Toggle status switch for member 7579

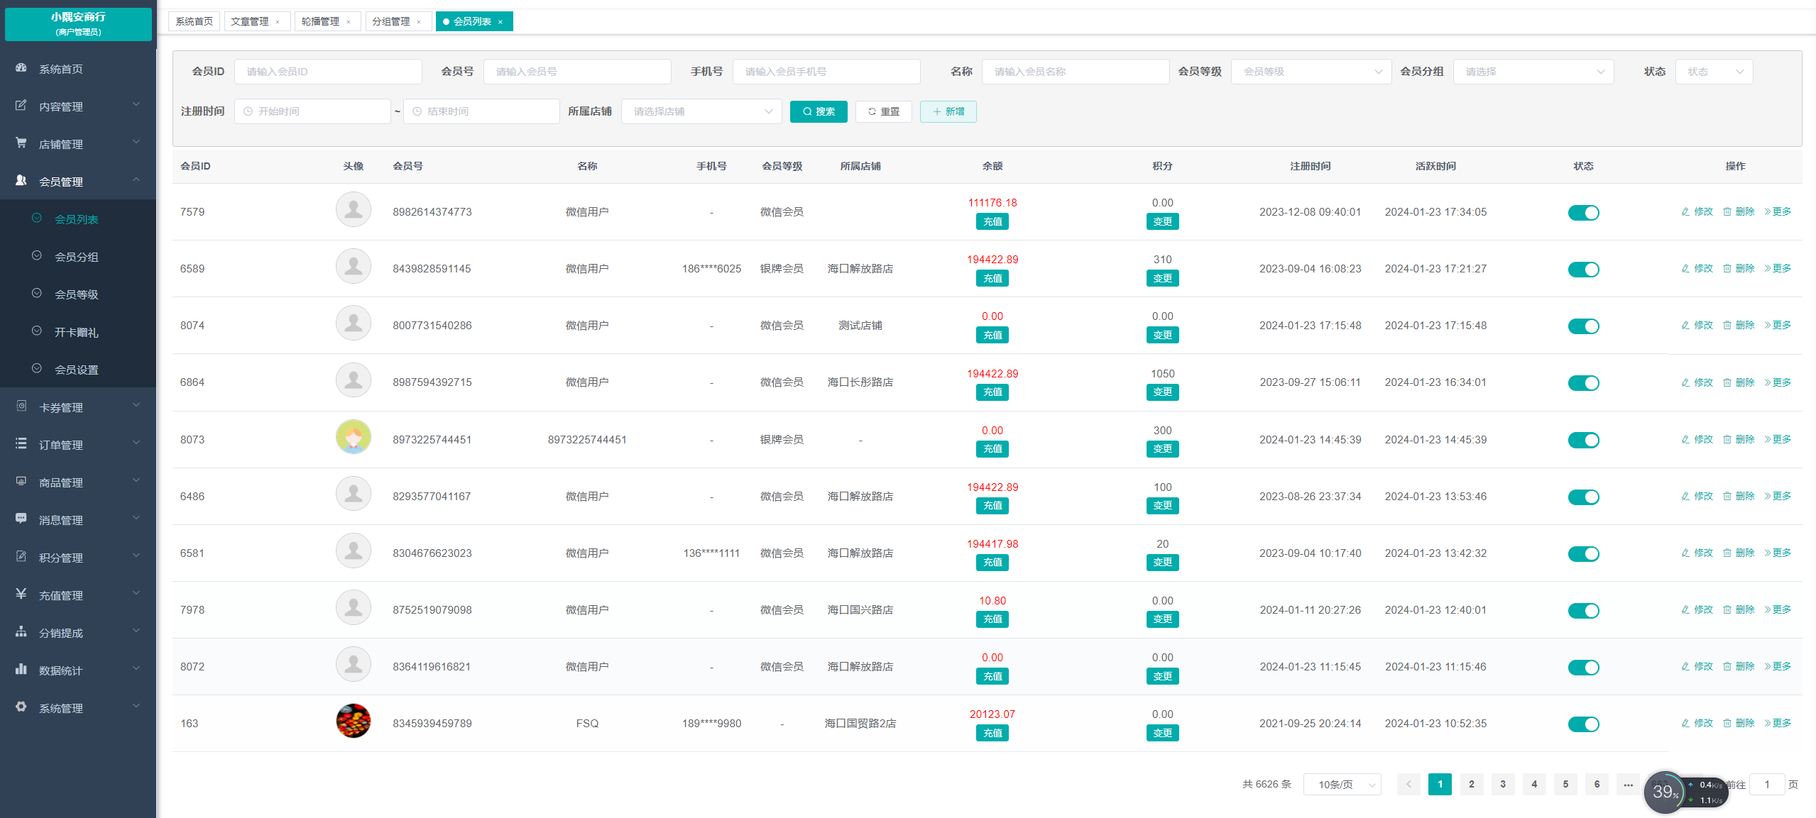[1583, 213]
